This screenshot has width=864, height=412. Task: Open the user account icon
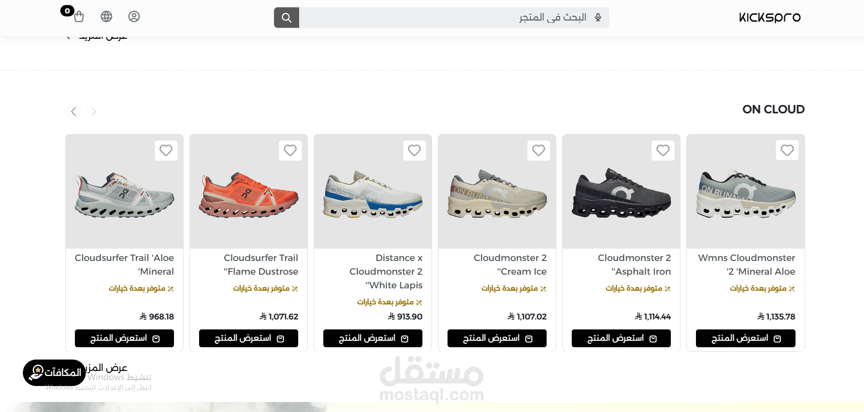click(134, 16)
